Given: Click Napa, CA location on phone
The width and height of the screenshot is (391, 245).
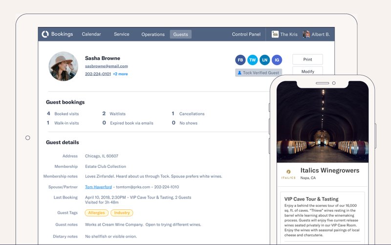Looking at the screenshot, I should 308,178.
